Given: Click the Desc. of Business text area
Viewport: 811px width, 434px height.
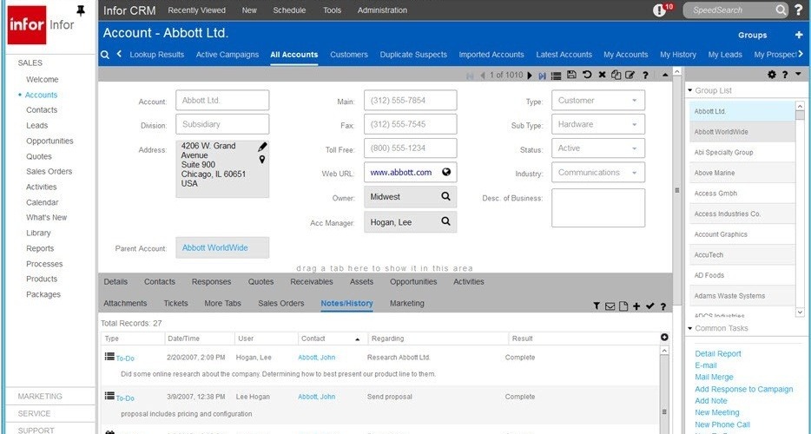Looking at the screenshot, I should [598, 208].
